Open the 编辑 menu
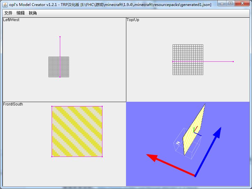Viewport: 252px width, 189px height. pyautogui.click(x=20, y=13)
